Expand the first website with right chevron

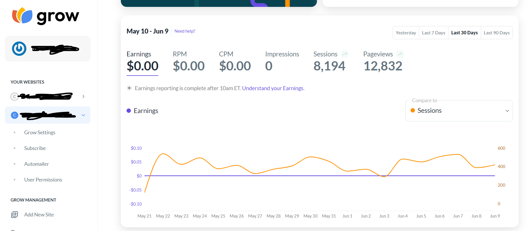(x=83, y=96)
